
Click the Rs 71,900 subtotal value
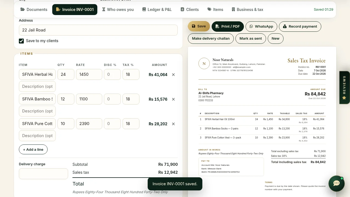pos(168,164)
